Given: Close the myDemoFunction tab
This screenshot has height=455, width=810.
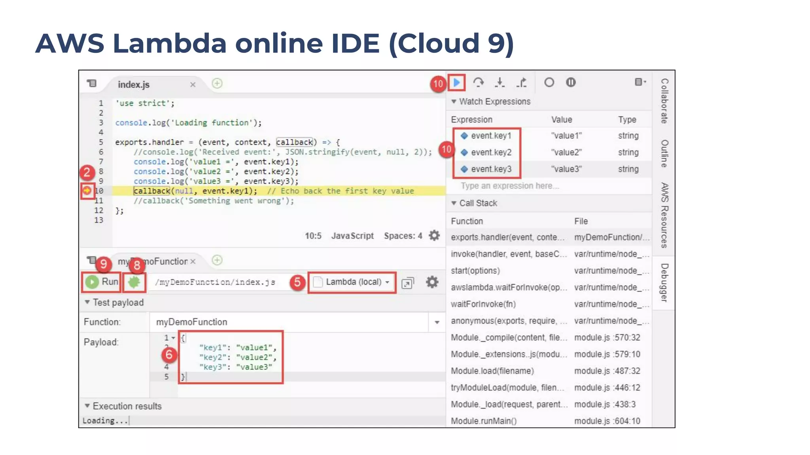Looking at the screenshot, I should (193, 261).
